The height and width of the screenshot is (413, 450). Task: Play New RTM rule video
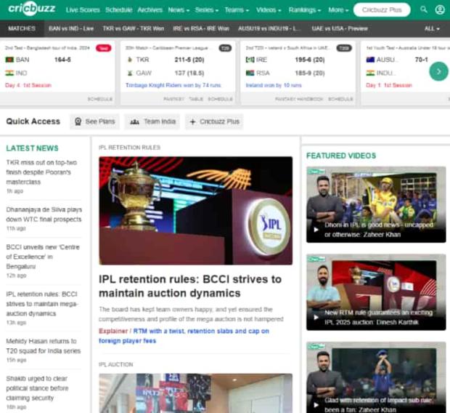click(376, 292)
